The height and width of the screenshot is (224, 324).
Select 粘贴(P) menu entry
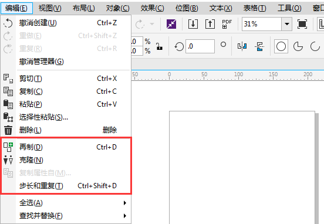[66, 104]
